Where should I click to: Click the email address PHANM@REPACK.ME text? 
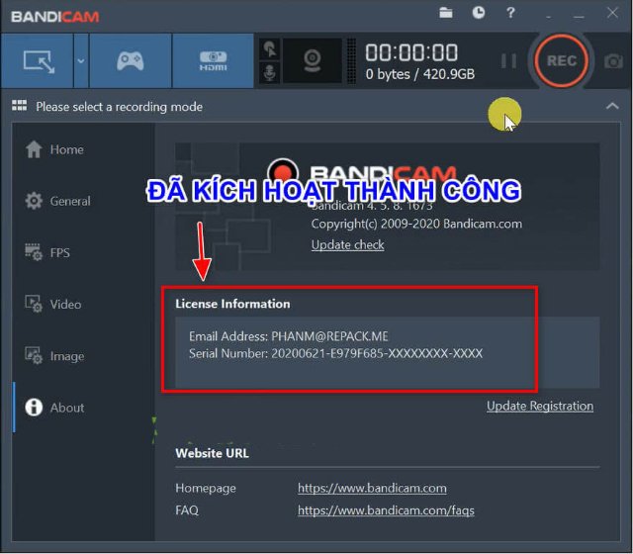329,336
